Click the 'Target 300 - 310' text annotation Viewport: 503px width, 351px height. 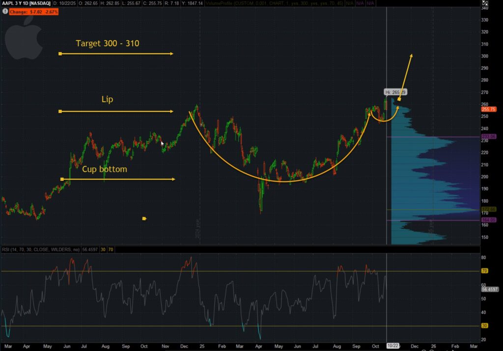(x=108, y=44)
